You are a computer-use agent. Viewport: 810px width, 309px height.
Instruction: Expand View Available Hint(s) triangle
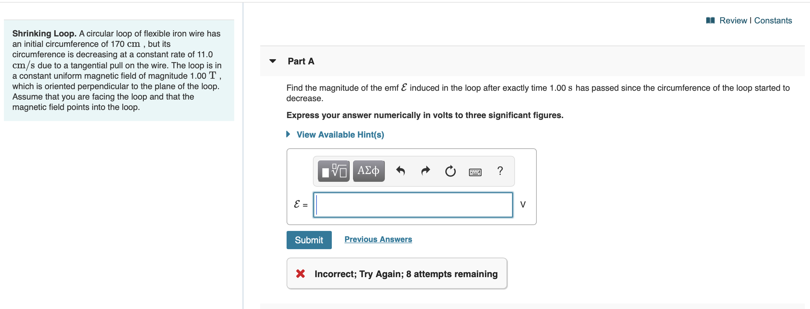tap(288, 134)
